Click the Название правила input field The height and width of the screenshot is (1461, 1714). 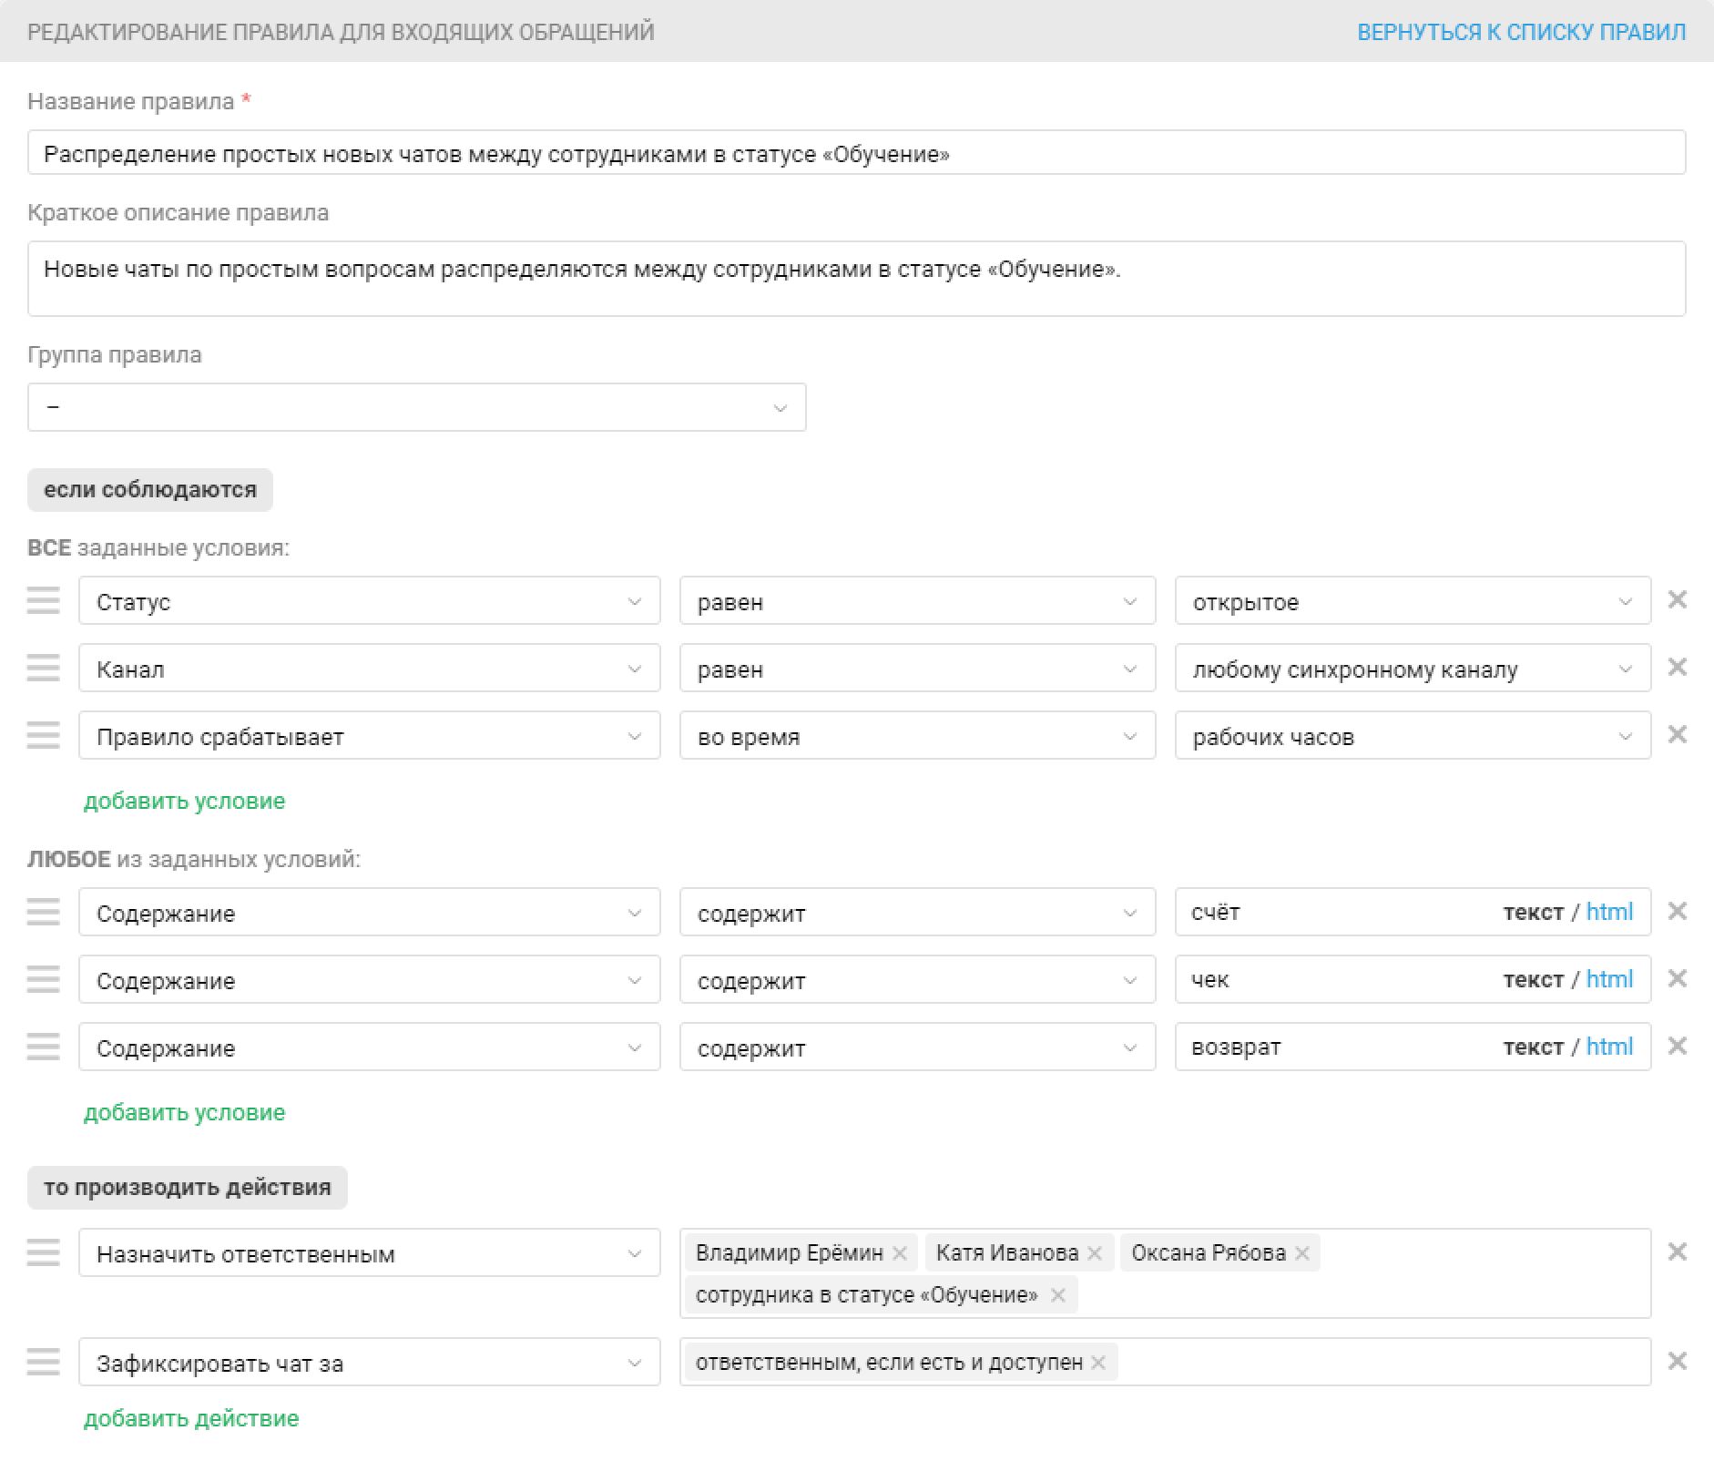pos(856,153)
